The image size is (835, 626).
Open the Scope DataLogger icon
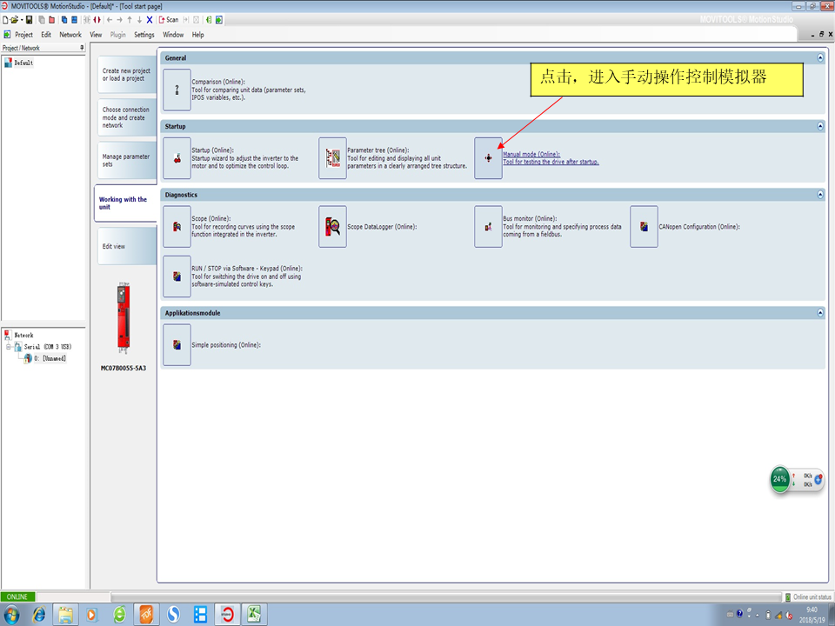coord(332,227)
